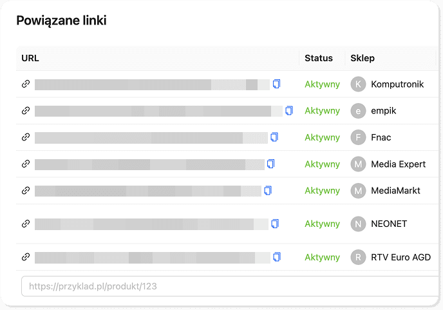
Task: Copy the Media Expert row URL
Action: pos(271,164)
